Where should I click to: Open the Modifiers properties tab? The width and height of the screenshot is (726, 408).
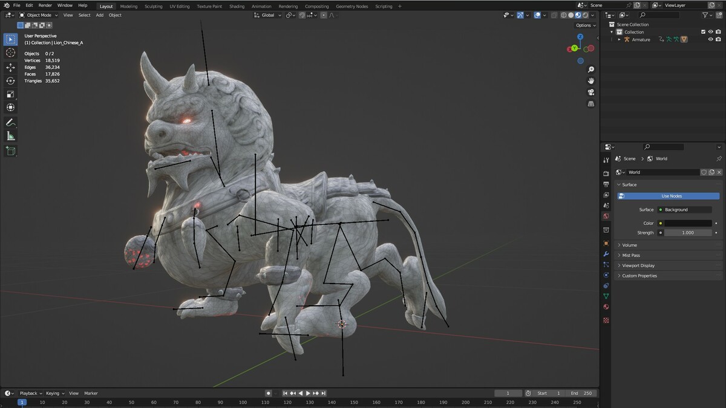click(x=606, y=254)
